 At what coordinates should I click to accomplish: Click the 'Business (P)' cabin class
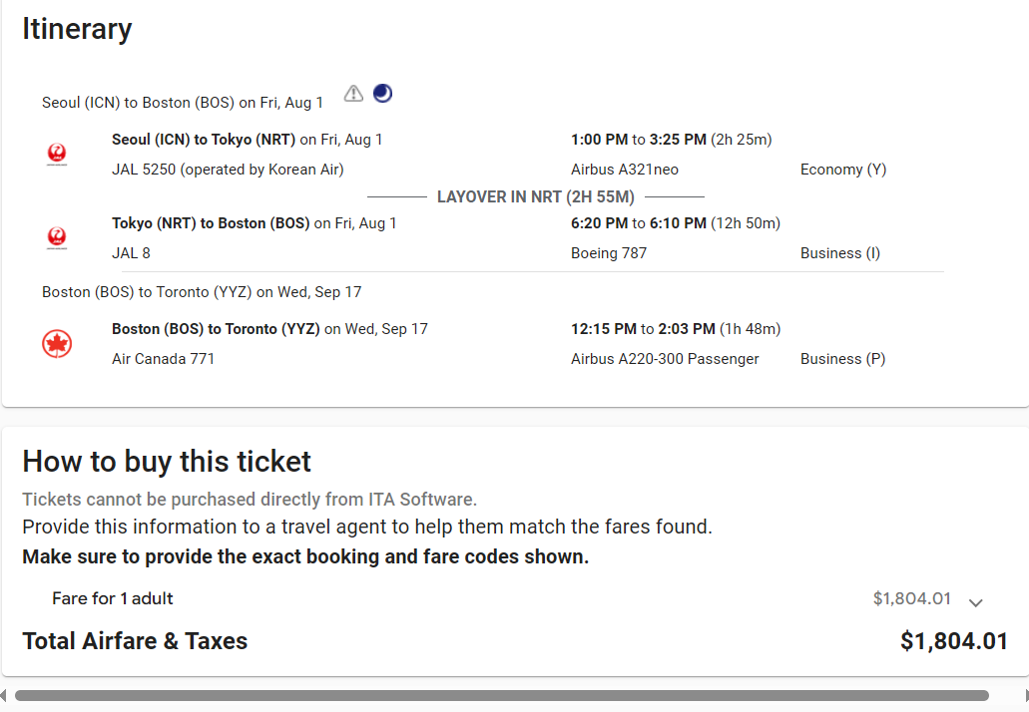[x=842, y=359]
